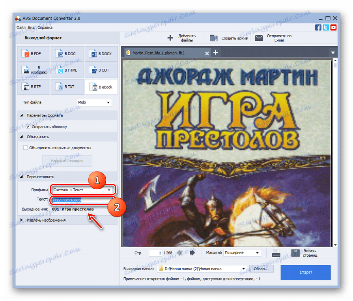
Task: Open the file type Mobi dropdown
Action: point(94,102)
